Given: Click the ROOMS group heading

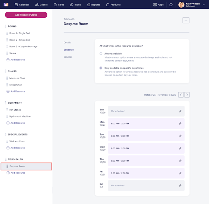Looking at the screenshot, I should 12,26.
